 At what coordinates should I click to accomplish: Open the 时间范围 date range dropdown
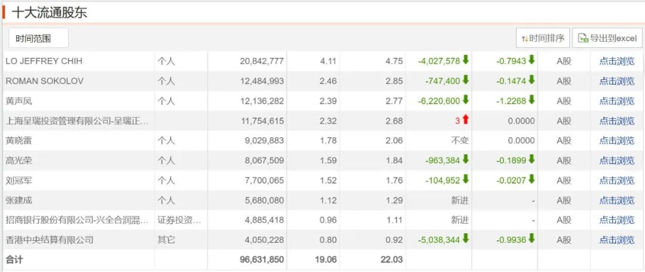point(38,38)
